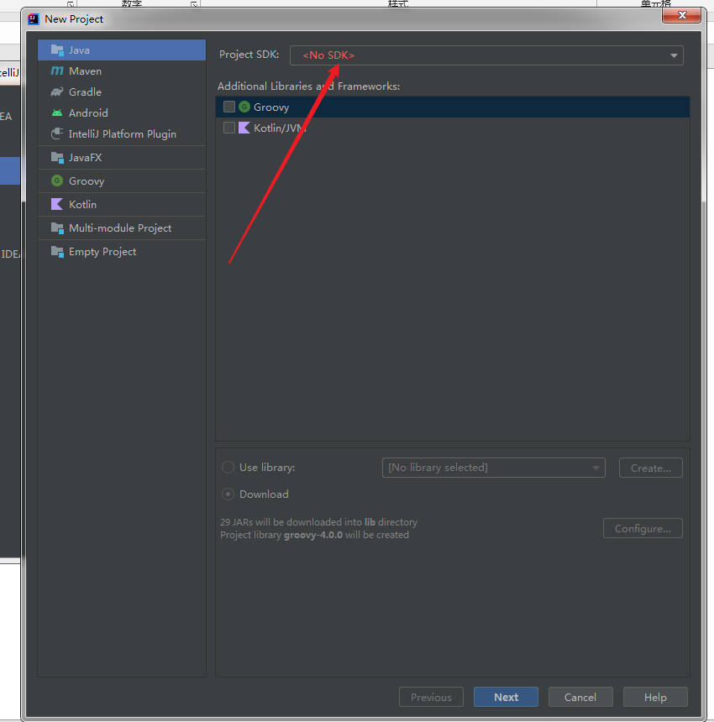Choose Multi-module Project label

(x=120, y=228)
